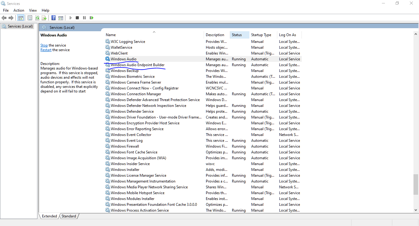Select Windows Camera Frame Server row
Image resolution: width=419 pixels, height=226 pixels.
coord(203,82)
